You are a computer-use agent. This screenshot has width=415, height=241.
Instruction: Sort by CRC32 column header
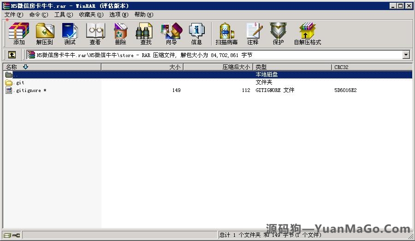point(372,67)
